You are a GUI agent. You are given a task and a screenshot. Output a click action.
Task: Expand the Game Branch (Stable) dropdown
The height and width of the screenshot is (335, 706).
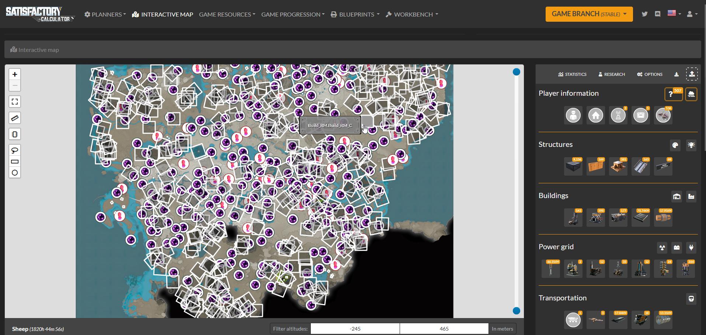click(x=589, y=14)
